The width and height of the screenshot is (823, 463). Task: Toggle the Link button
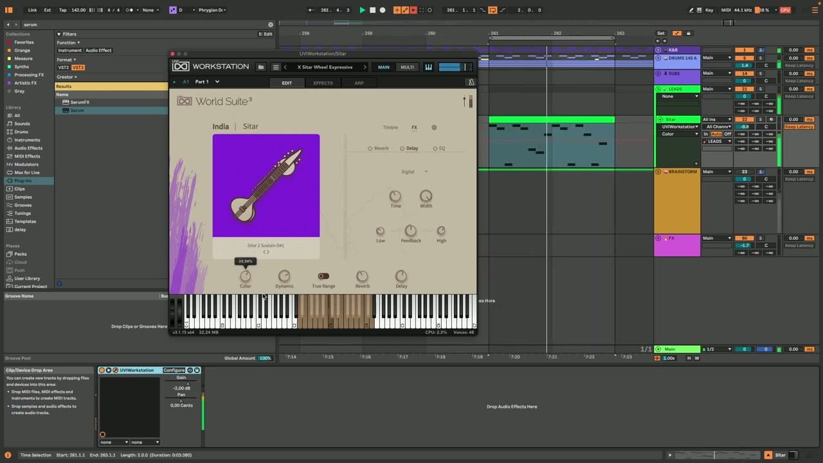pyautogui.click(x=32, y=10)
